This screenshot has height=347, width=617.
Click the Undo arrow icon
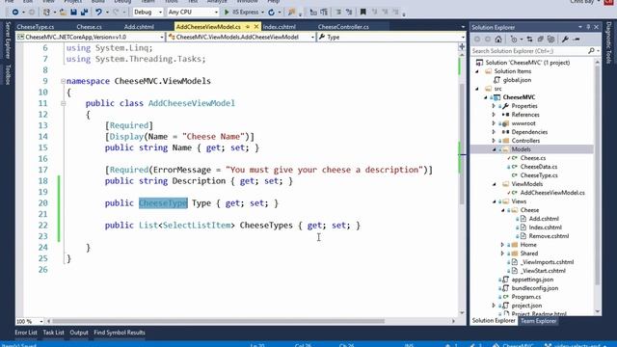coord(98,13)
